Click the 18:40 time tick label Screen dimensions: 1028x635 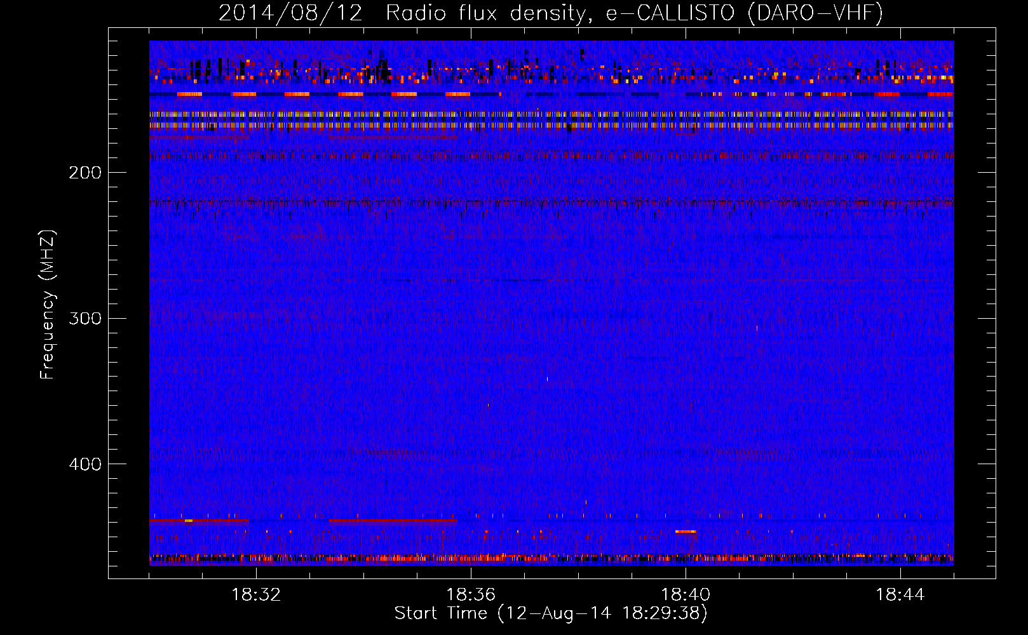point(686,595)
